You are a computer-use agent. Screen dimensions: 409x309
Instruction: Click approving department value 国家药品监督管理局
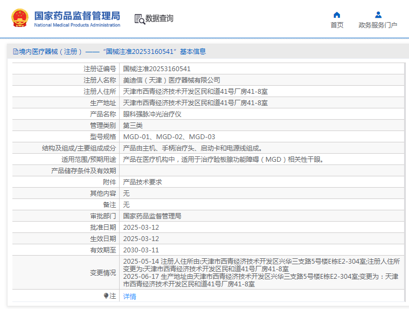point(152,216)
